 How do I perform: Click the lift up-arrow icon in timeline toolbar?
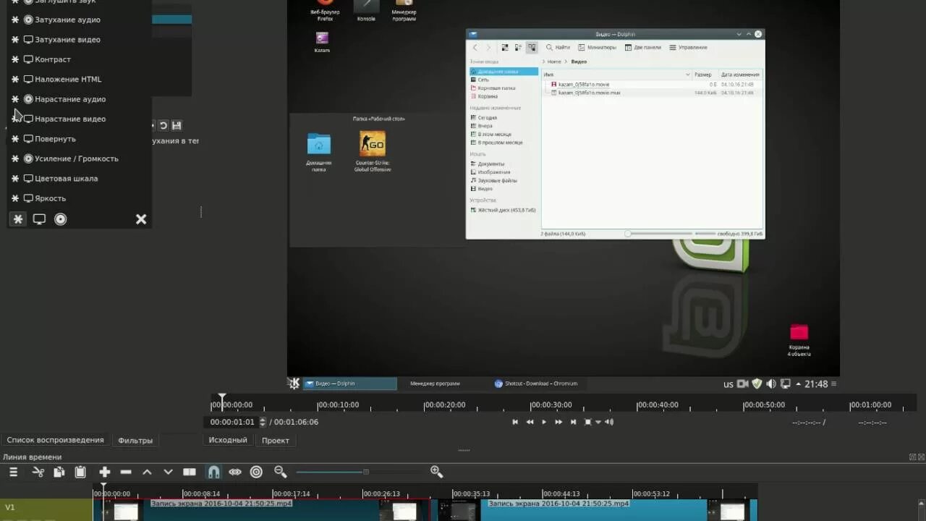coord(147,472)
